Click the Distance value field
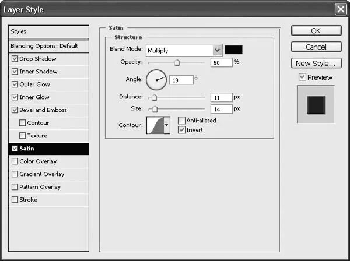350x261 pixels. 222,97
